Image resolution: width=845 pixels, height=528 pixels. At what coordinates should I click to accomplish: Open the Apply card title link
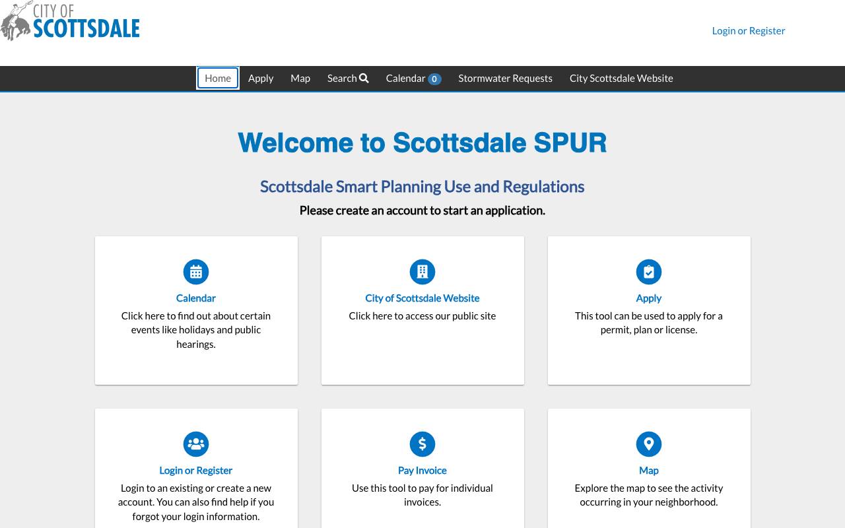click(649, 298)
